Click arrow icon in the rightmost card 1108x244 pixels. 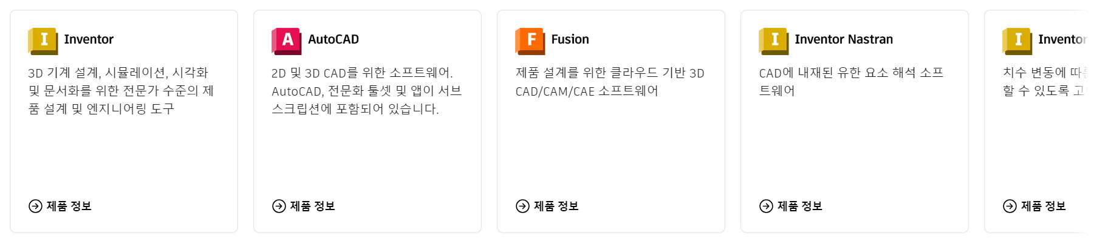1010,206
